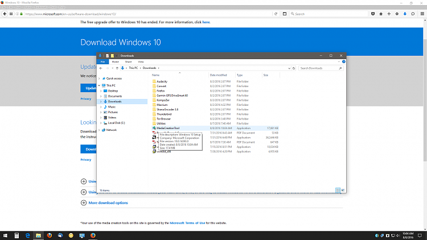Image resolution: width=427 pixels, height=240 pixels.
Task: Open Explorer View ribbon tab
Action: click(141, 62)
